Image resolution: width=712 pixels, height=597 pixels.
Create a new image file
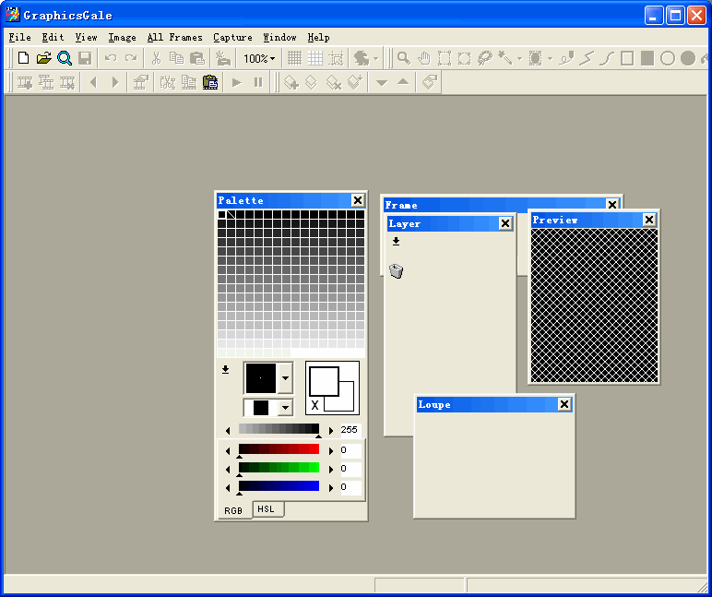[x=24, y=58]
